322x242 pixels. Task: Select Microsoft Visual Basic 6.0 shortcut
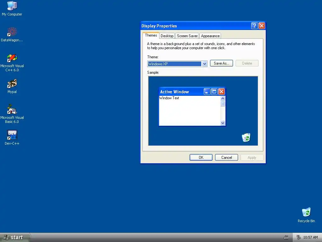pyautogui.click(x=12, y=114)
